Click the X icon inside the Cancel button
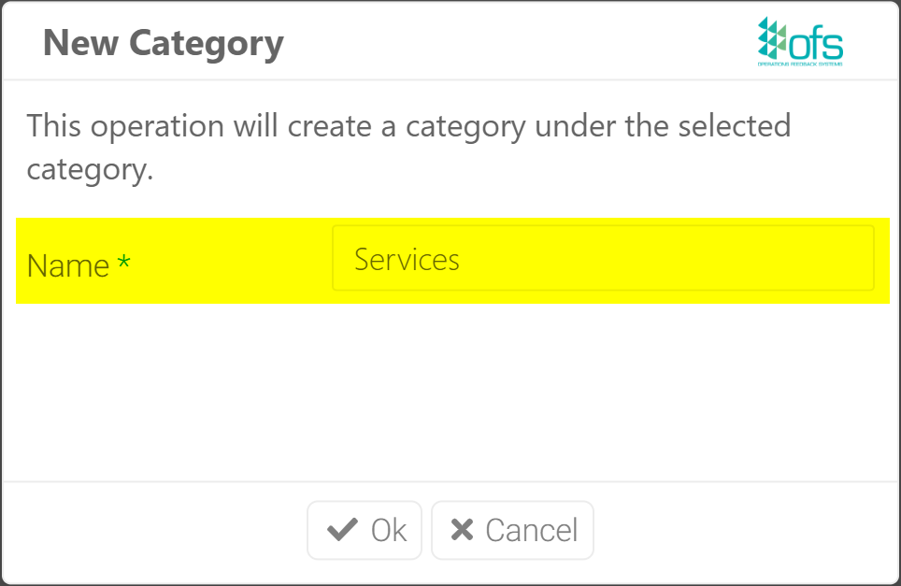The width and height of the screenshot is (901, 586). coord(460,530)
